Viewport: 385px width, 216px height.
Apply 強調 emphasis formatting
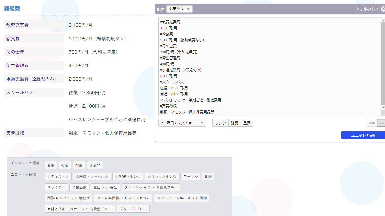click(235, 123)
